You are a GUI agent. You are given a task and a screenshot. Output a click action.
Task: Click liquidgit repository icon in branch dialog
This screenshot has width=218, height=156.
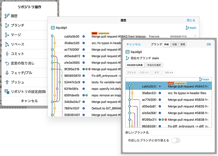pyautogui.click(x=127, y=52)
